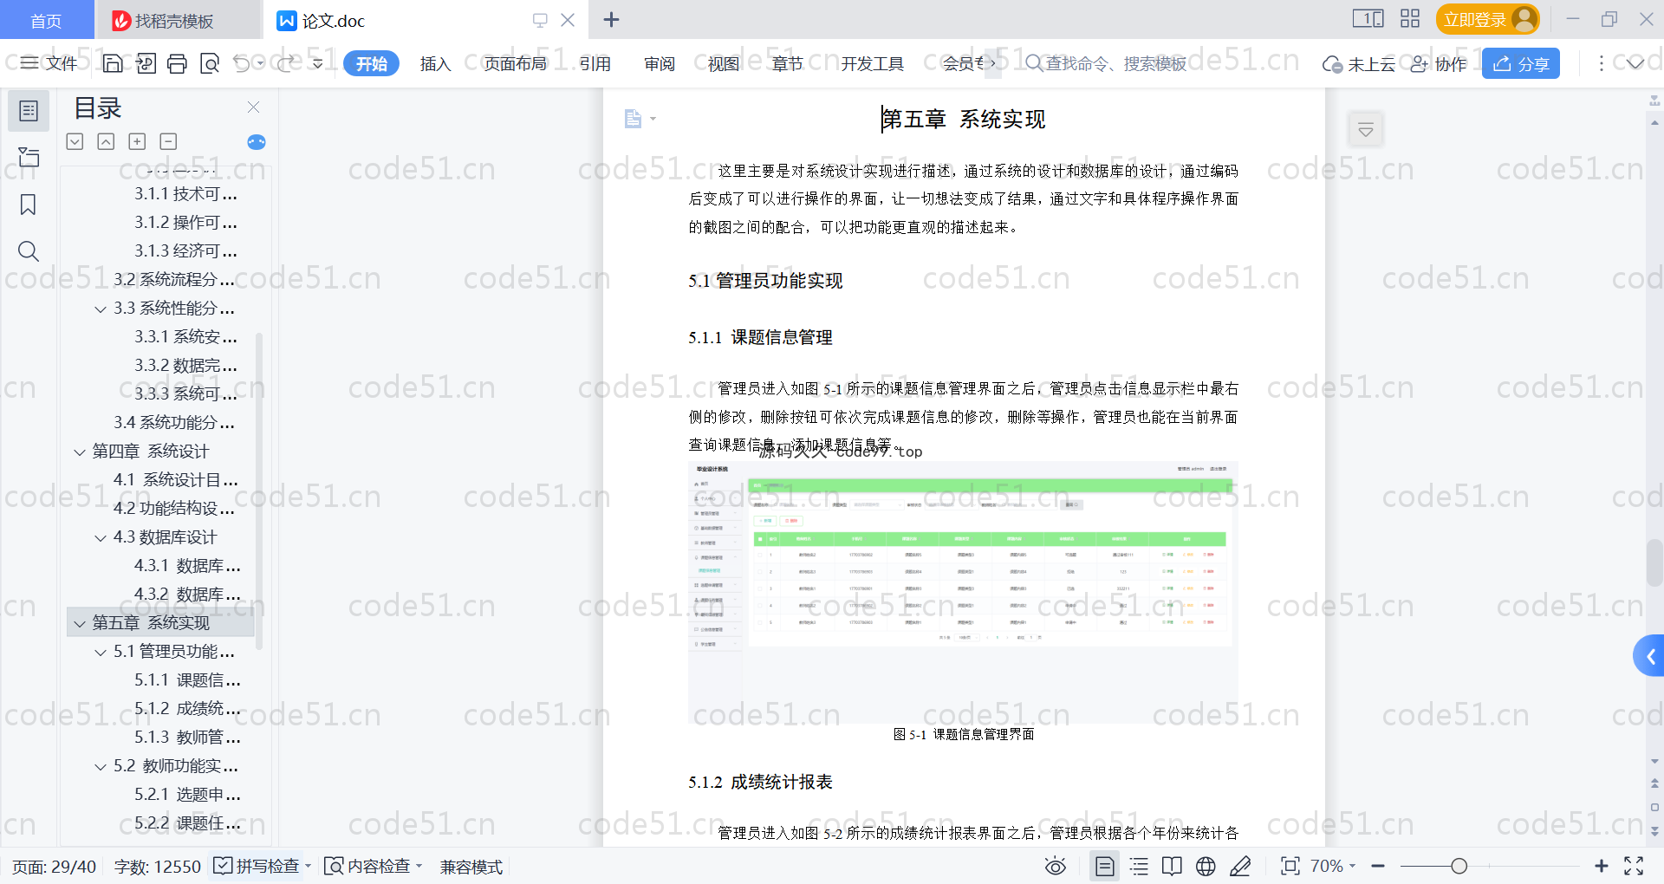
Task: Click the Undo arrow icon
Action: tap(242, 63)
